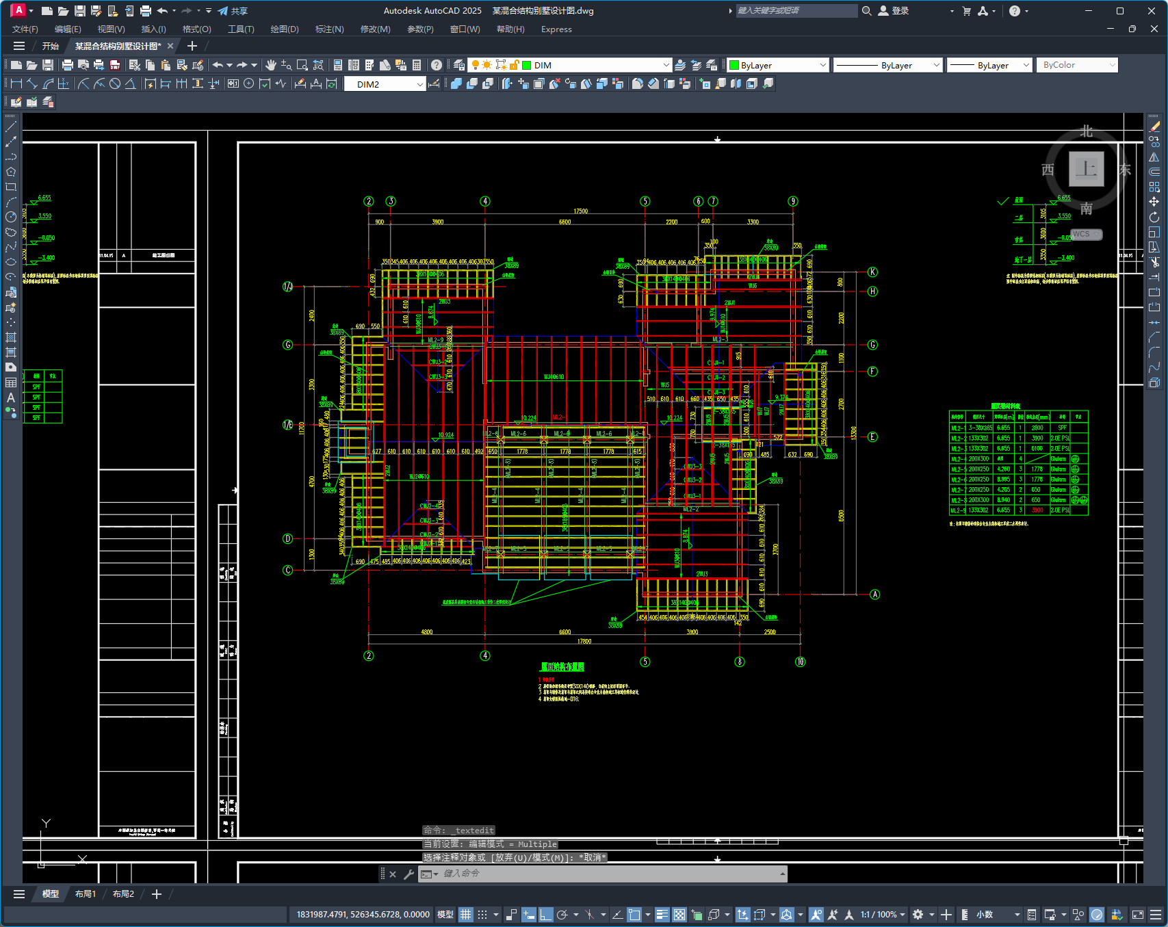This screenshot has width=1168, height=927.
Task: Open the Layer Properties Manager icon
Action: point(459,65)
